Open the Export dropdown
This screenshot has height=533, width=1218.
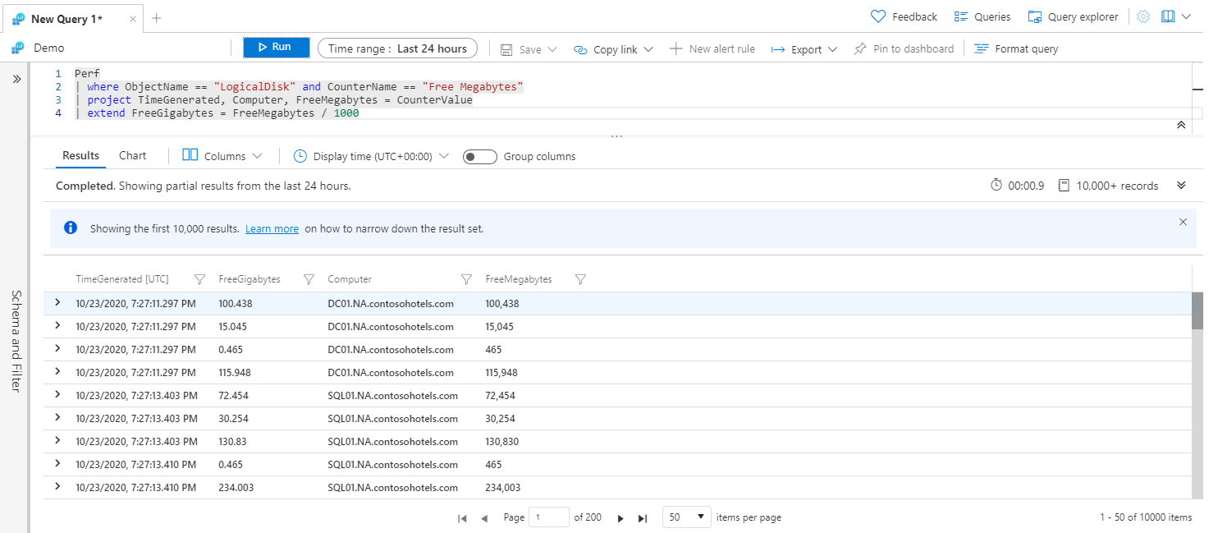(804, 49)
